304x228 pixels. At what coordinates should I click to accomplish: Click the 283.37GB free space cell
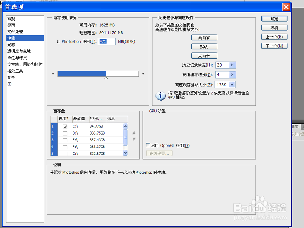pyautogui.click(x=97, y=147)
